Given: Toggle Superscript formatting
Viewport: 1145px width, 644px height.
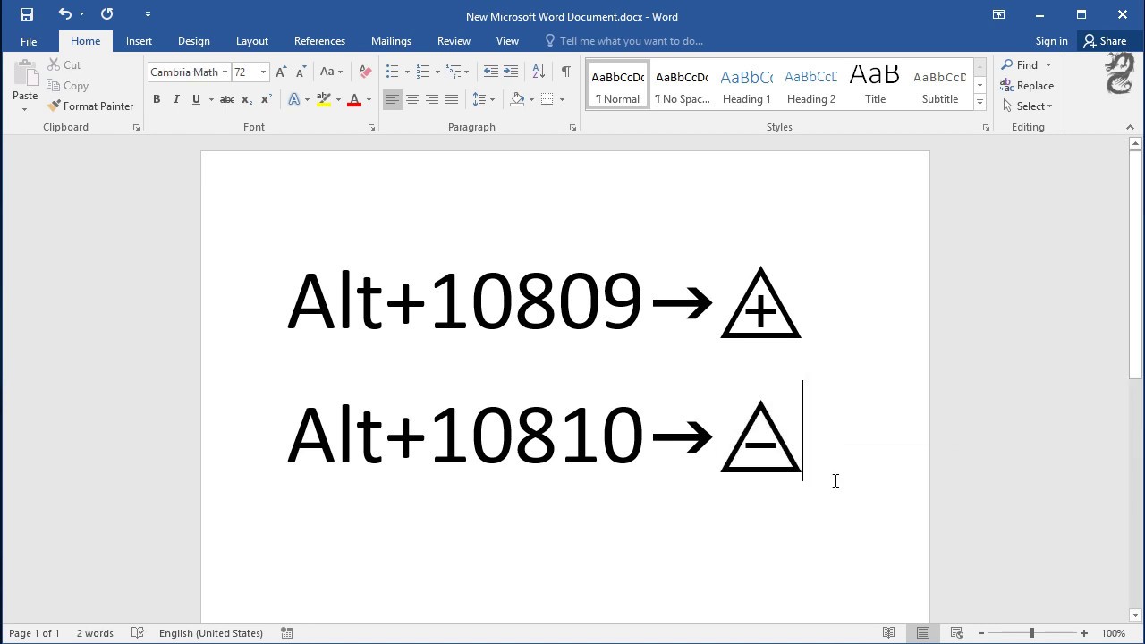Looking at the screenshot, I should 267,99.
